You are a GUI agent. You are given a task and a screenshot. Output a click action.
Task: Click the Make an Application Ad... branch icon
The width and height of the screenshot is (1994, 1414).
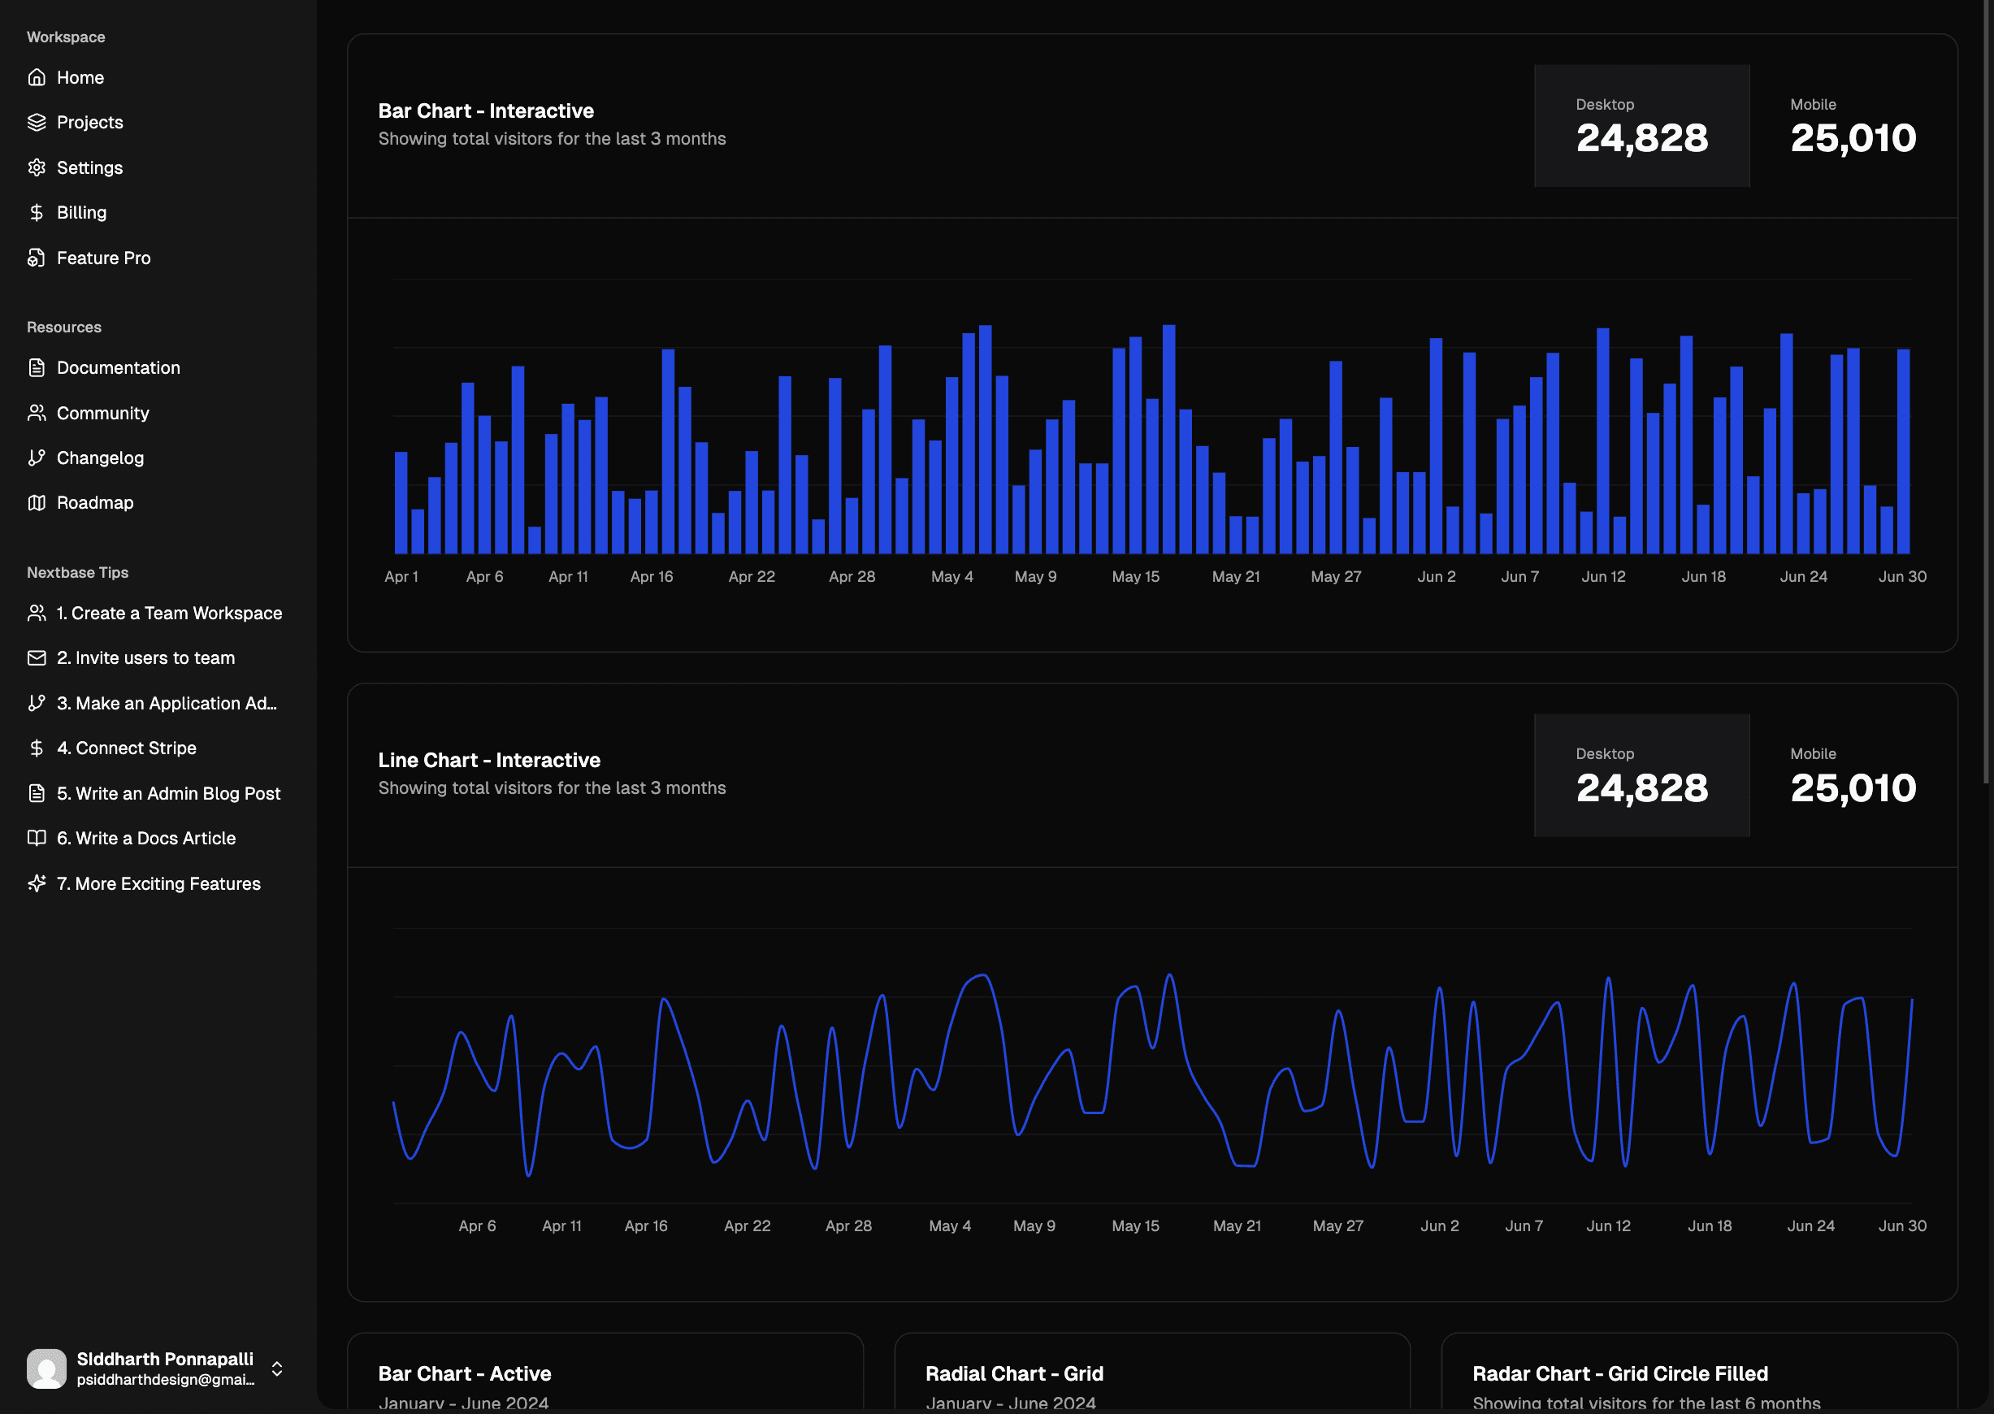[x=37, y=703]
